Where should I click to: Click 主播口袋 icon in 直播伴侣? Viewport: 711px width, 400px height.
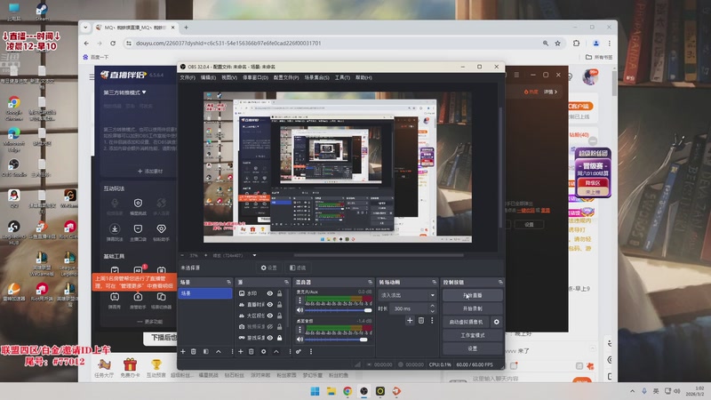point(138,228)
